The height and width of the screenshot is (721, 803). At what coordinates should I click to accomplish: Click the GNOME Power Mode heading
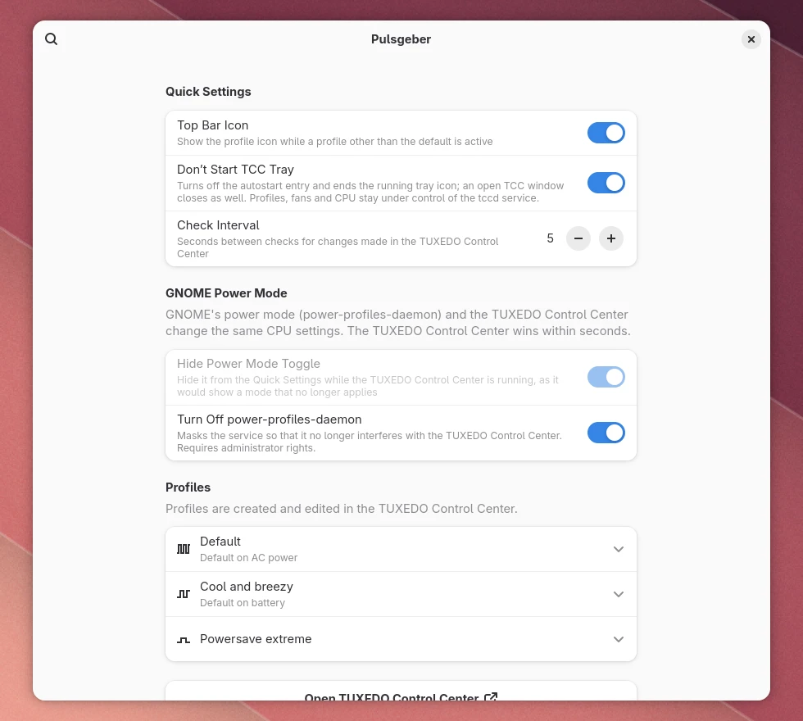coord(226,293)
